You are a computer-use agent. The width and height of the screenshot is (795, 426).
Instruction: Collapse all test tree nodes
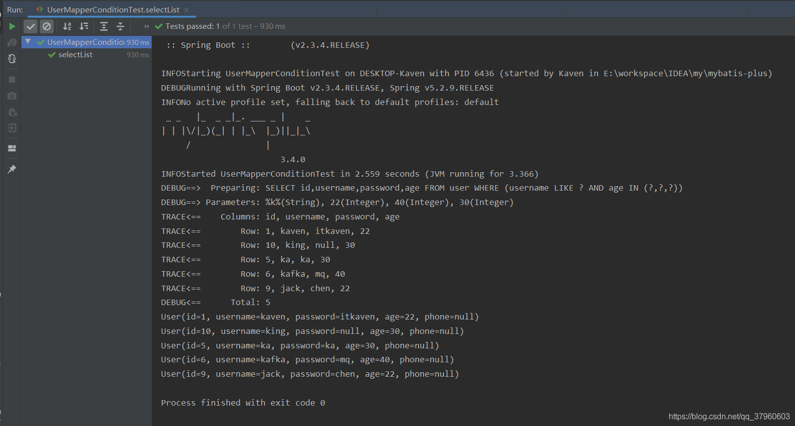[x=120, y=26]
